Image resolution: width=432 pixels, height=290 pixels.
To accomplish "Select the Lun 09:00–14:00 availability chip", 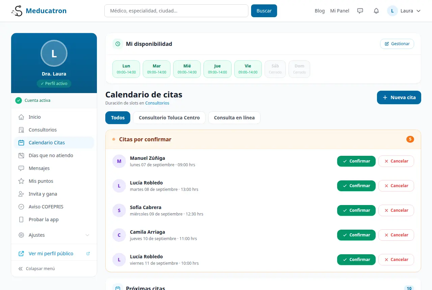I will 126,69.
